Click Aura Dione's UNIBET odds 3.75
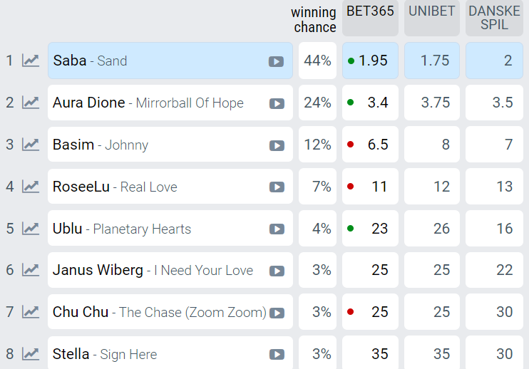Viewport: 529px width, 369px height. tap(432, 103)
